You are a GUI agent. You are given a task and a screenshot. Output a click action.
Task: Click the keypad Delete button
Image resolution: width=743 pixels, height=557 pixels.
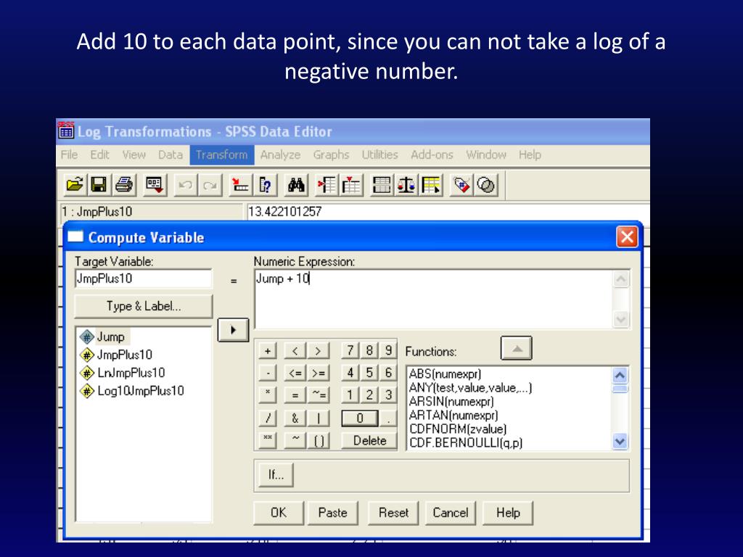point(369,440)
